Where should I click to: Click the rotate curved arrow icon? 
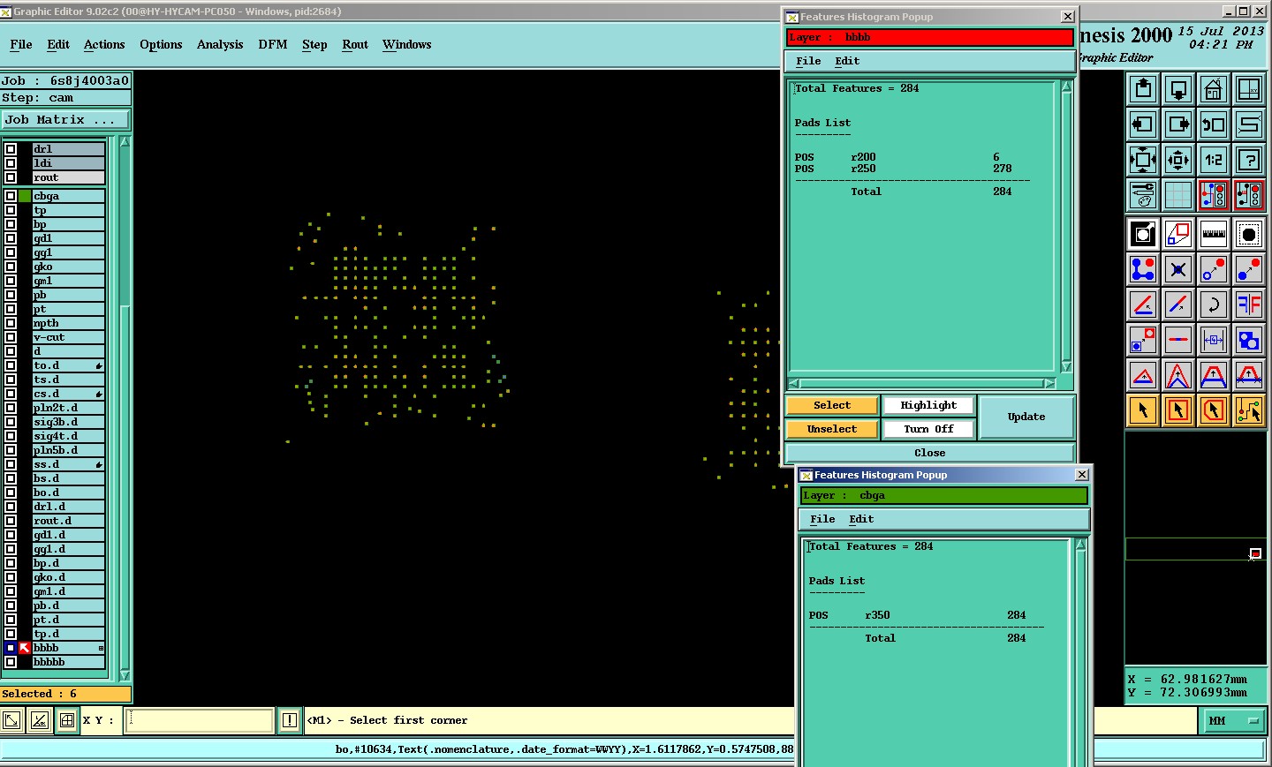pyautogui.click(x=1214, y=305)
